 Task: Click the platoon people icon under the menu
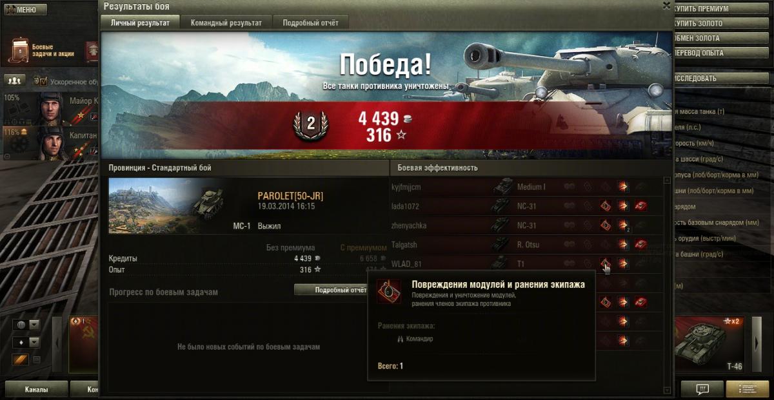(x=15, y=81)
